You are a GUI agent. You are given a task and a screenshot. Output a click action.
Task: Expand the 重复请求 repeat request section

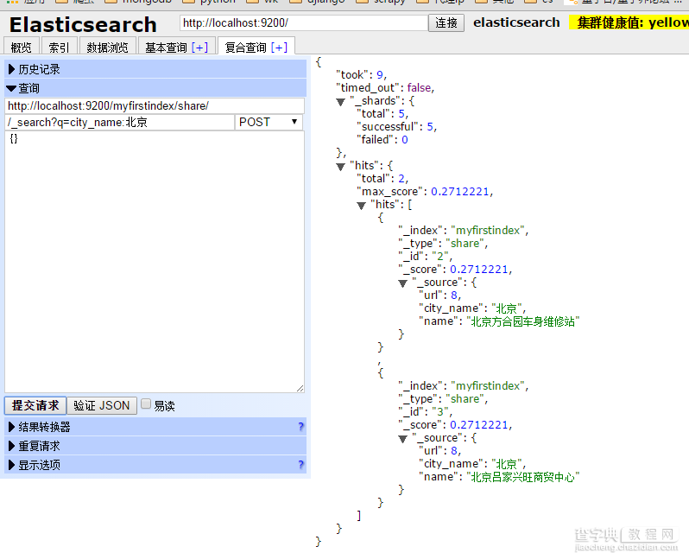click(155, 446)
